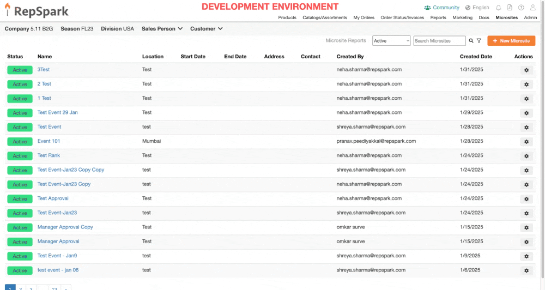Open the Reports menu
Viewport: 545px width, 290px height.
click(x=438, y=17)
